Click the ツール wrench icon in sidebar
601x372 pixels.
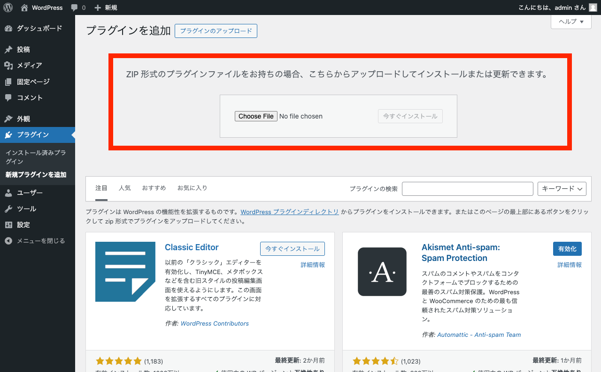point(8,209)
